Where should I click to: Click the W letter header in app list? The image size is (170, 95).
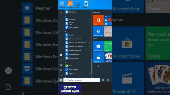(x=66, y=31)
